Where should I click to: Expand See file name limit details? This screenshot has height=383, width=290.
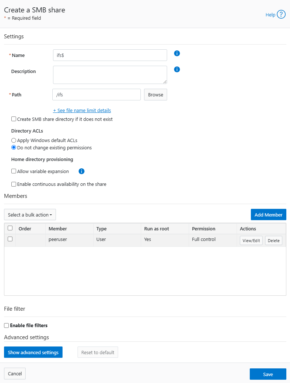[82, 110]
